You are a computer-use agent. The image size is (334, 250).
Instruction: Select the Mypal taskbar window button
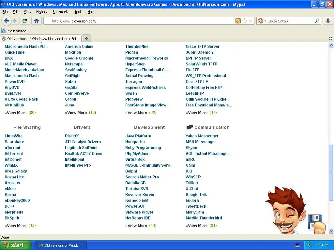pos(60,245)
